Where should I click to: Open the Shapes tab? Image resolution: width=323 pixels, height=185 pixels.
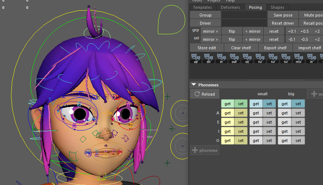tap(277, 7)
